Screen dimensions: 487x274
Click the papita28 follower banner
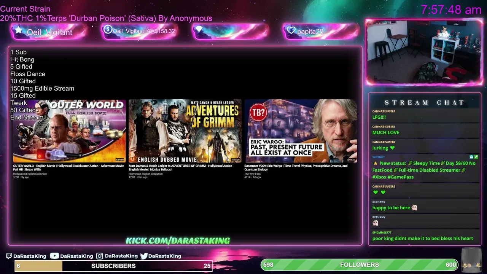click(321, 31)
